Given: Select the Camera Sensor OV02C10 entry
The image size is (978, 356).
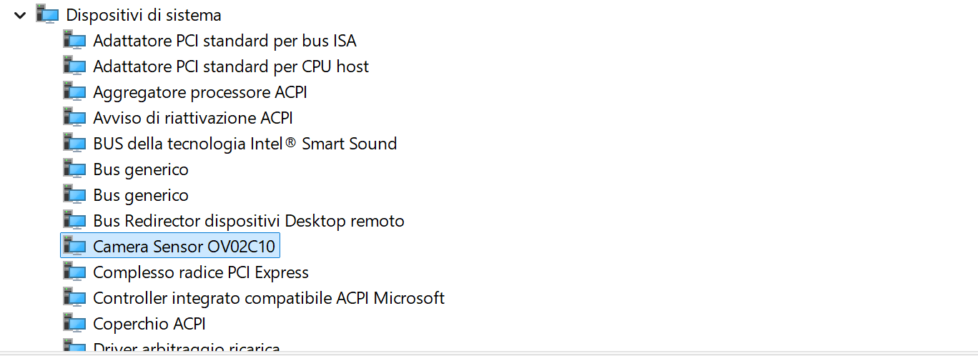Looking at the screenshot, I should (x=184, y=247).
